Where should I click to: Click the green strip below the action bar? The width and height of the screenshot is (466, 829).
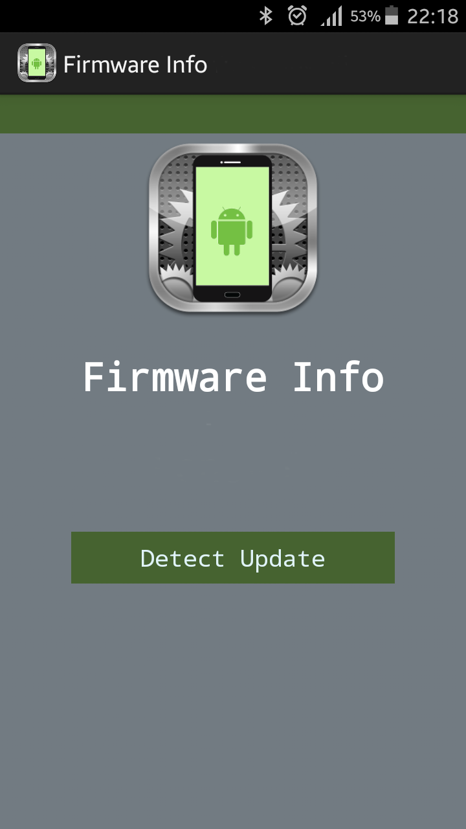[233, 114]
